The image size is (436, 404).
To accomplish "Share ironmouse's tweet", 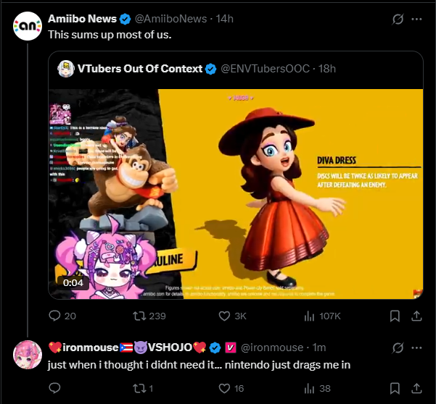I will click(417, 389).
